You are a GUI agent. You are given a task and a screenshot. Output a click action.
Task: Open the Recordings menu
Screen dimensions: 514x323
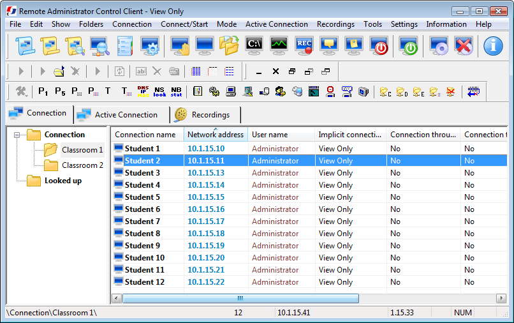coord(335,24)
